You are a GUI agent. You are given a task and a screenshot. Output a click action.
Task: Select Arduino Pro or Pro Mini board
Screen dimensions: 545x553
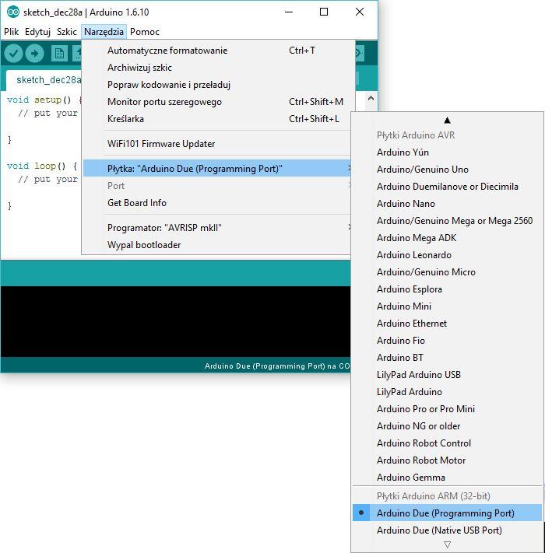point(447,409)
